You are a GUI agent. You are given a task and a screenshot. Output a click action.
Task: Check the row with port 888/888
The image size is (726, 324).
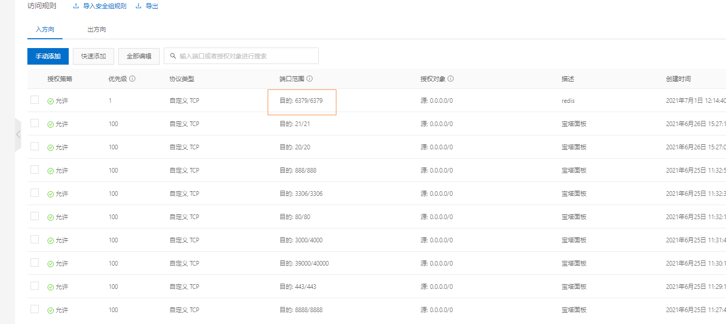click(35, 169)
